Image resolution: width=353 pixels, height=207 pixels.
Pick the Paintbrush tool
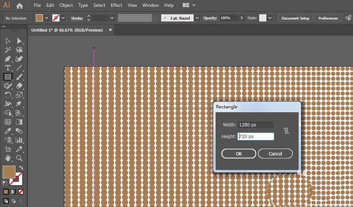pyautogui.click(x=19, y=77)
